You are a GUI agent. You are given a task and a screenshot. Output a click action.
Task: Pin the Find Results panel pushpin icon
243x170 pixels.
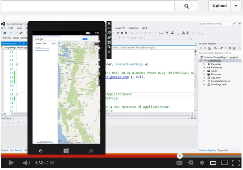(x=192, y=118)
